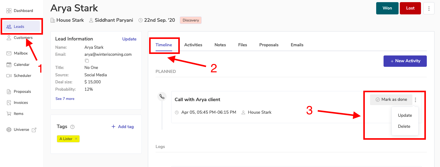
Task: Mark the lead as Won
Action: click(387, 8)
